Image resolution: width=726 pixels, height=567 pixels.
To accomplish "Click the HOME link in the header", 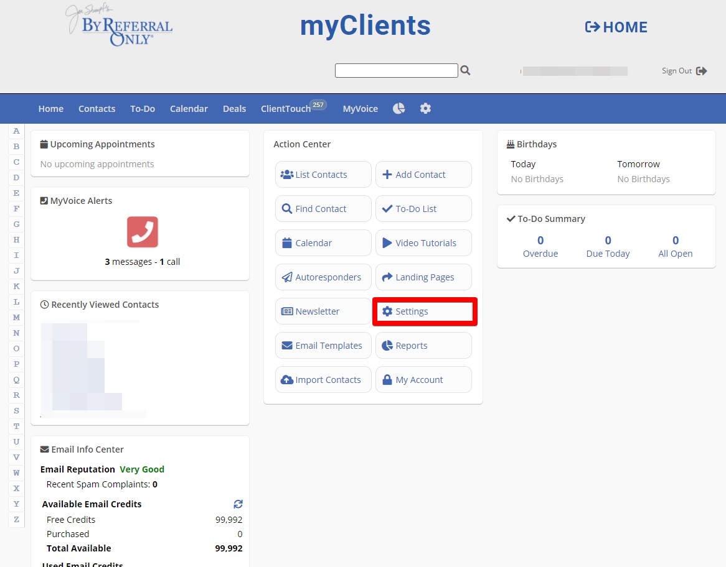I will coord(616,27).
